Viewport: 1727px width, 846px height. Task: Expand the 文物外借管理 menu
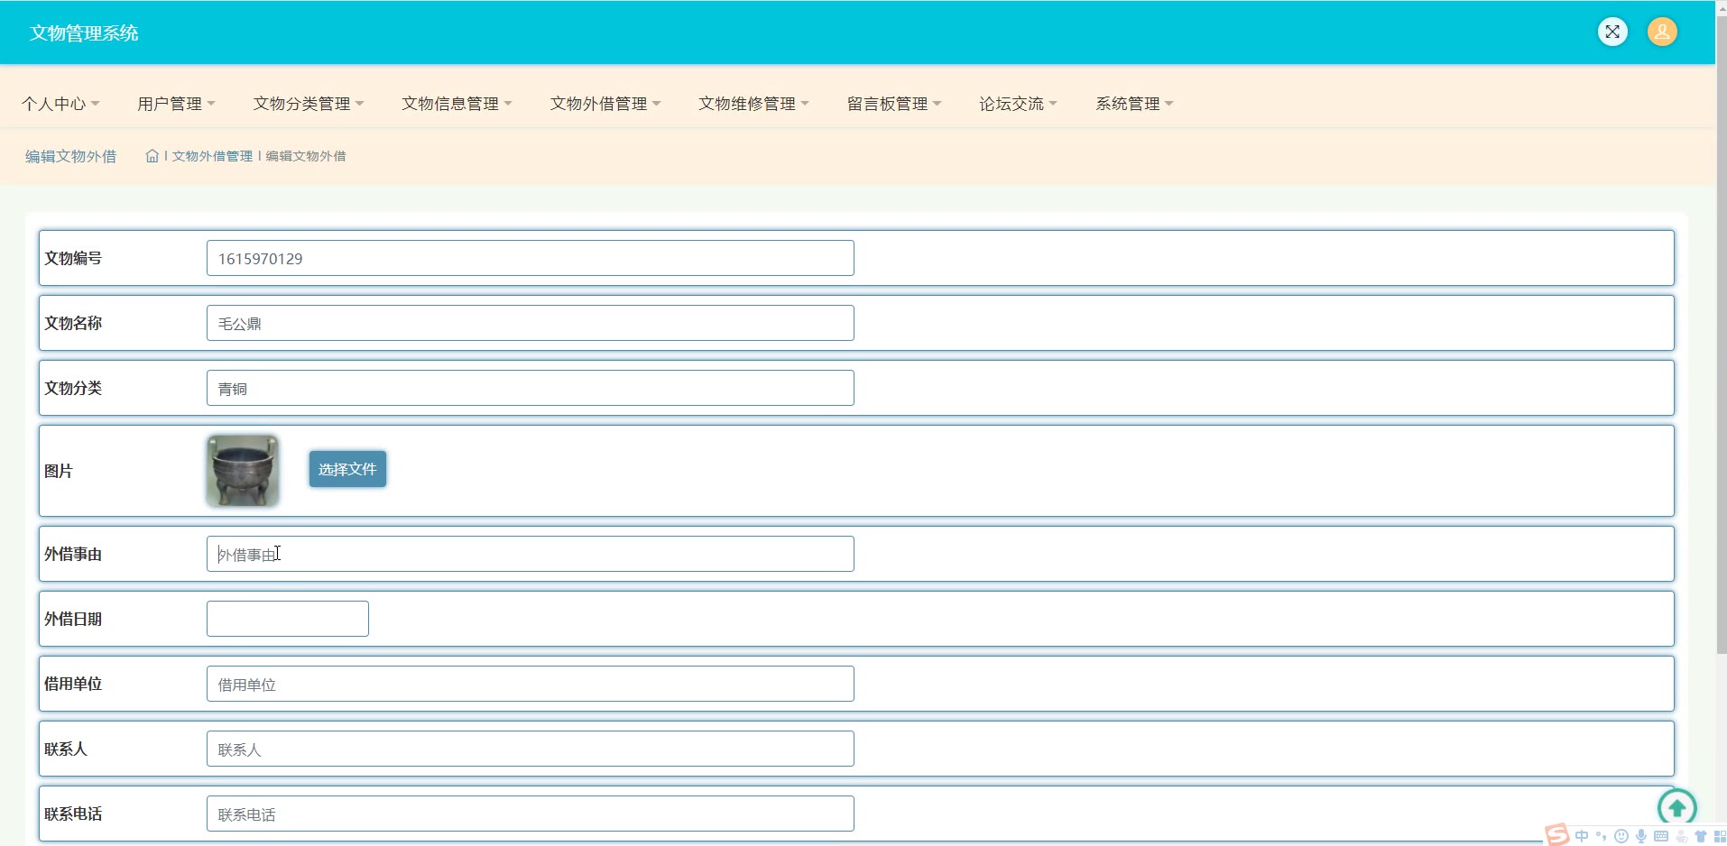coord(605,104)
